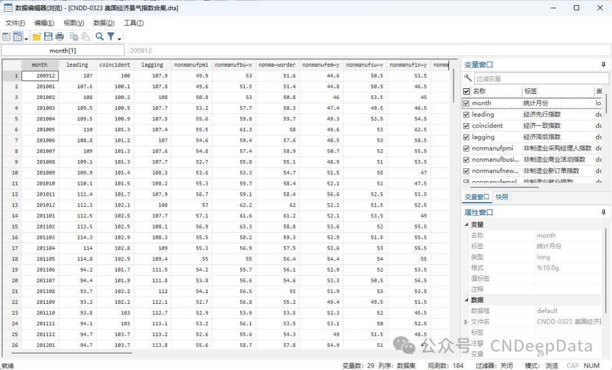The width and height of the screenshot is (612, 370).
Task: Open the 数据(D) menu
Action: [104, 23]
